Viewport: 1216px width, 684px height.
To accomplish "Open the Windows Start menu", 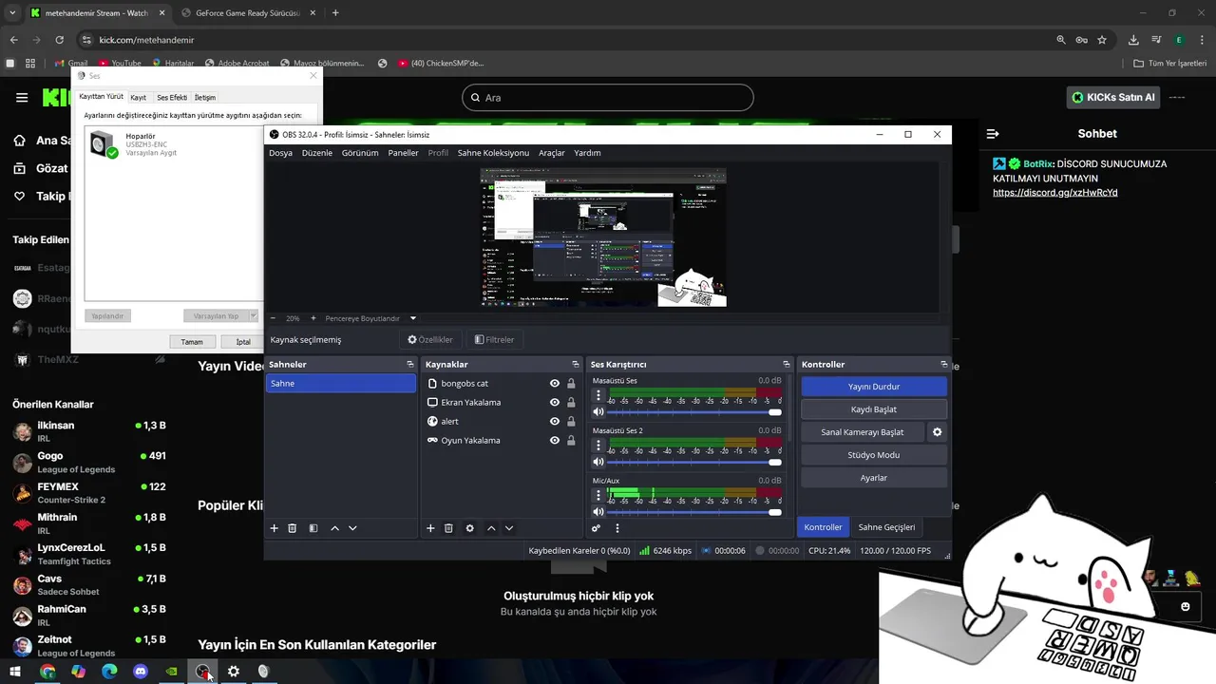I will [15, 671].
